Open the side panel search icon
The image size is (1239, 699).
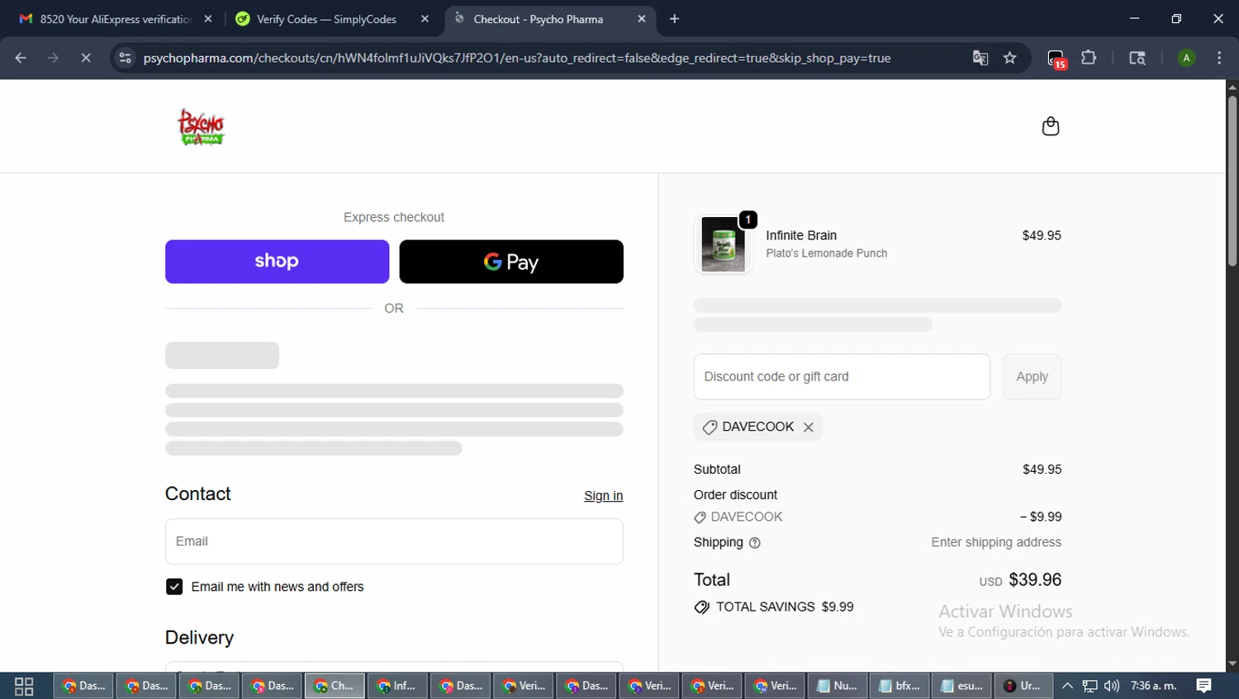point(1137,58)
